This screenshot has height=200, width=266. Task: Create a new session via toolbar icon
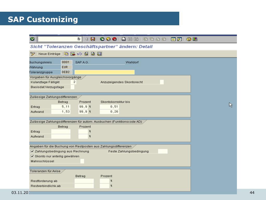[x=173, y=39]
